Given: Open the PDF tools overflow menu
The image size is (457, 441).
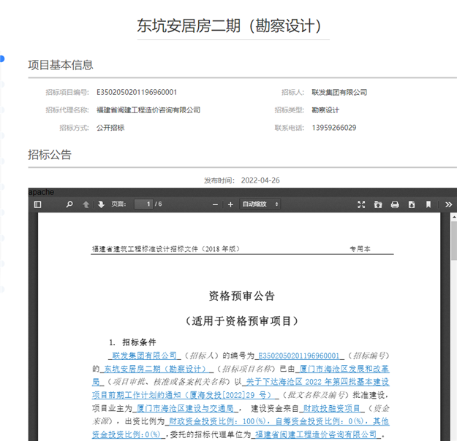Looking at the screenshot, I should [448, 204].
